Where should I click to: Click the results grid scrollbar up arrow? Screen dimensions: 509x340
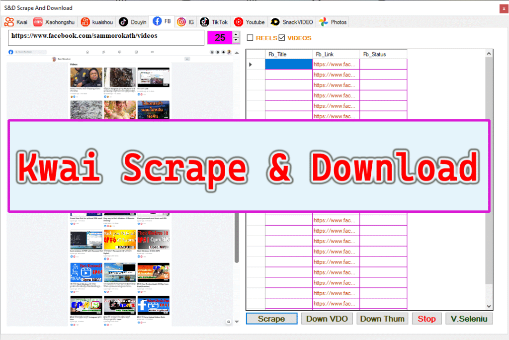tap(489, 54)
